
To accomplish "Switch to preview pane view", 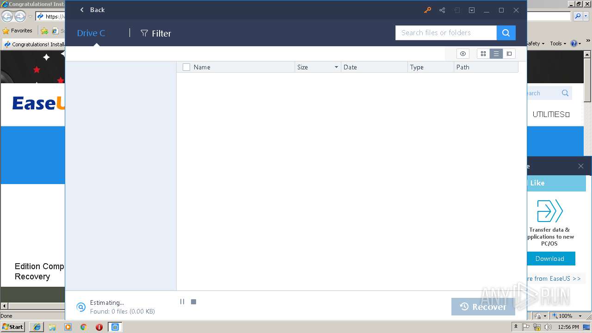I will coord(509,54).
